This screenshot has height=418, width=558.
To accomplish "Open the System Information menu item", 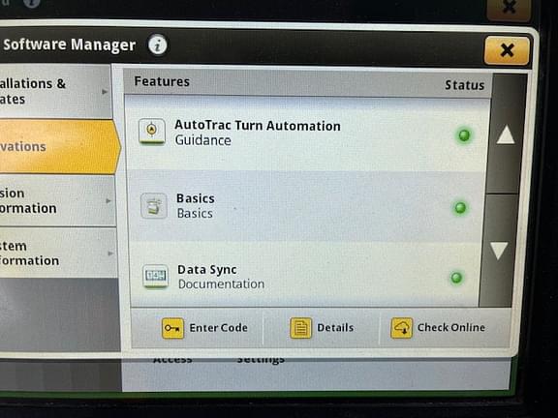I will coord(58,254).
